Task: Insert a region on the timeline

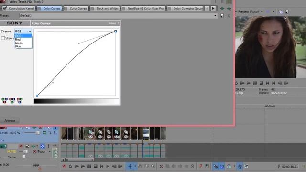Action: (207, 166)
